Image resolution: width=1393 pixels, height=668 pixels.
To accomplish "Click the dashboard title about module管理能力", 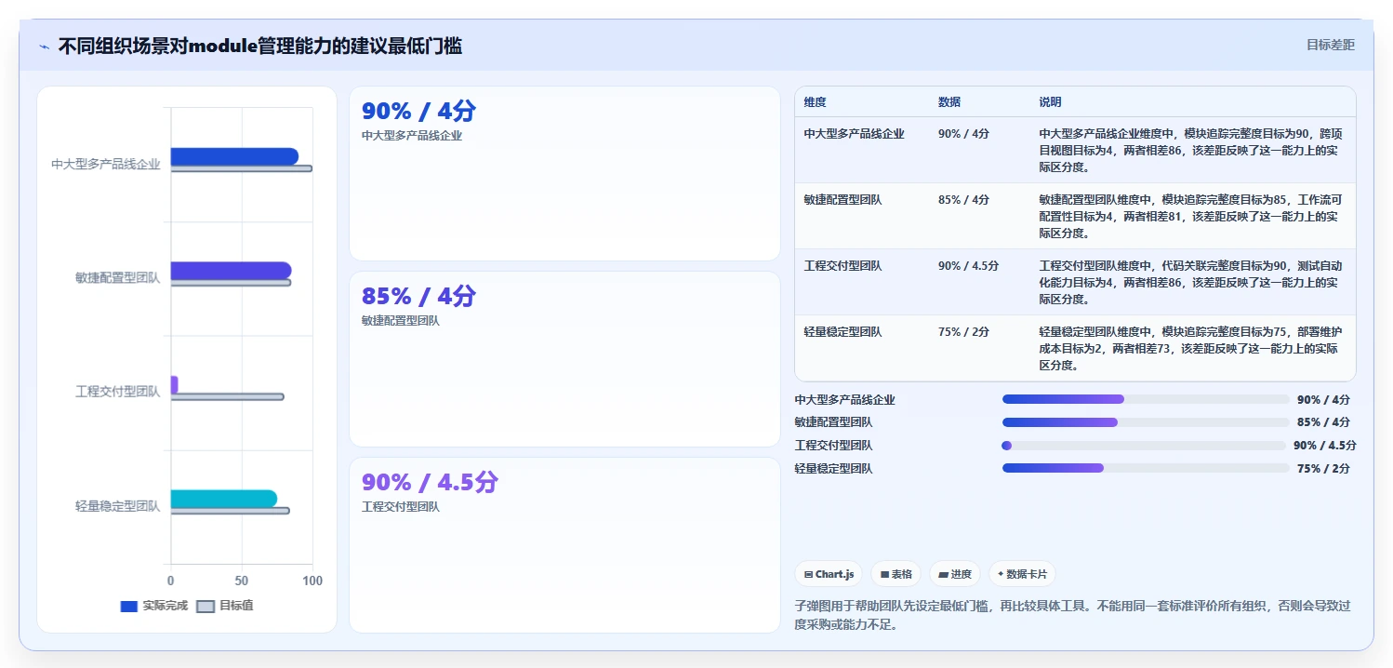I will click(260, 46).
